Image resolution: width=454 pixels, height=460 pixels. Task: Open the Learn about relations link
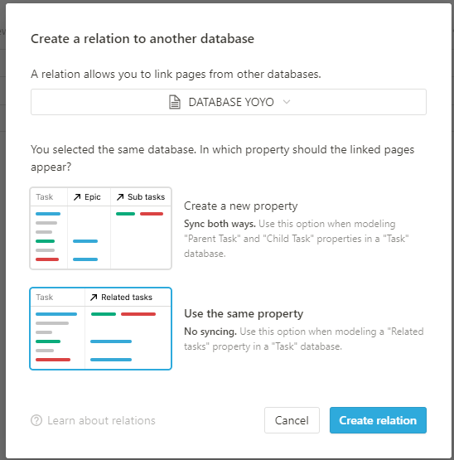coord(101,420)
